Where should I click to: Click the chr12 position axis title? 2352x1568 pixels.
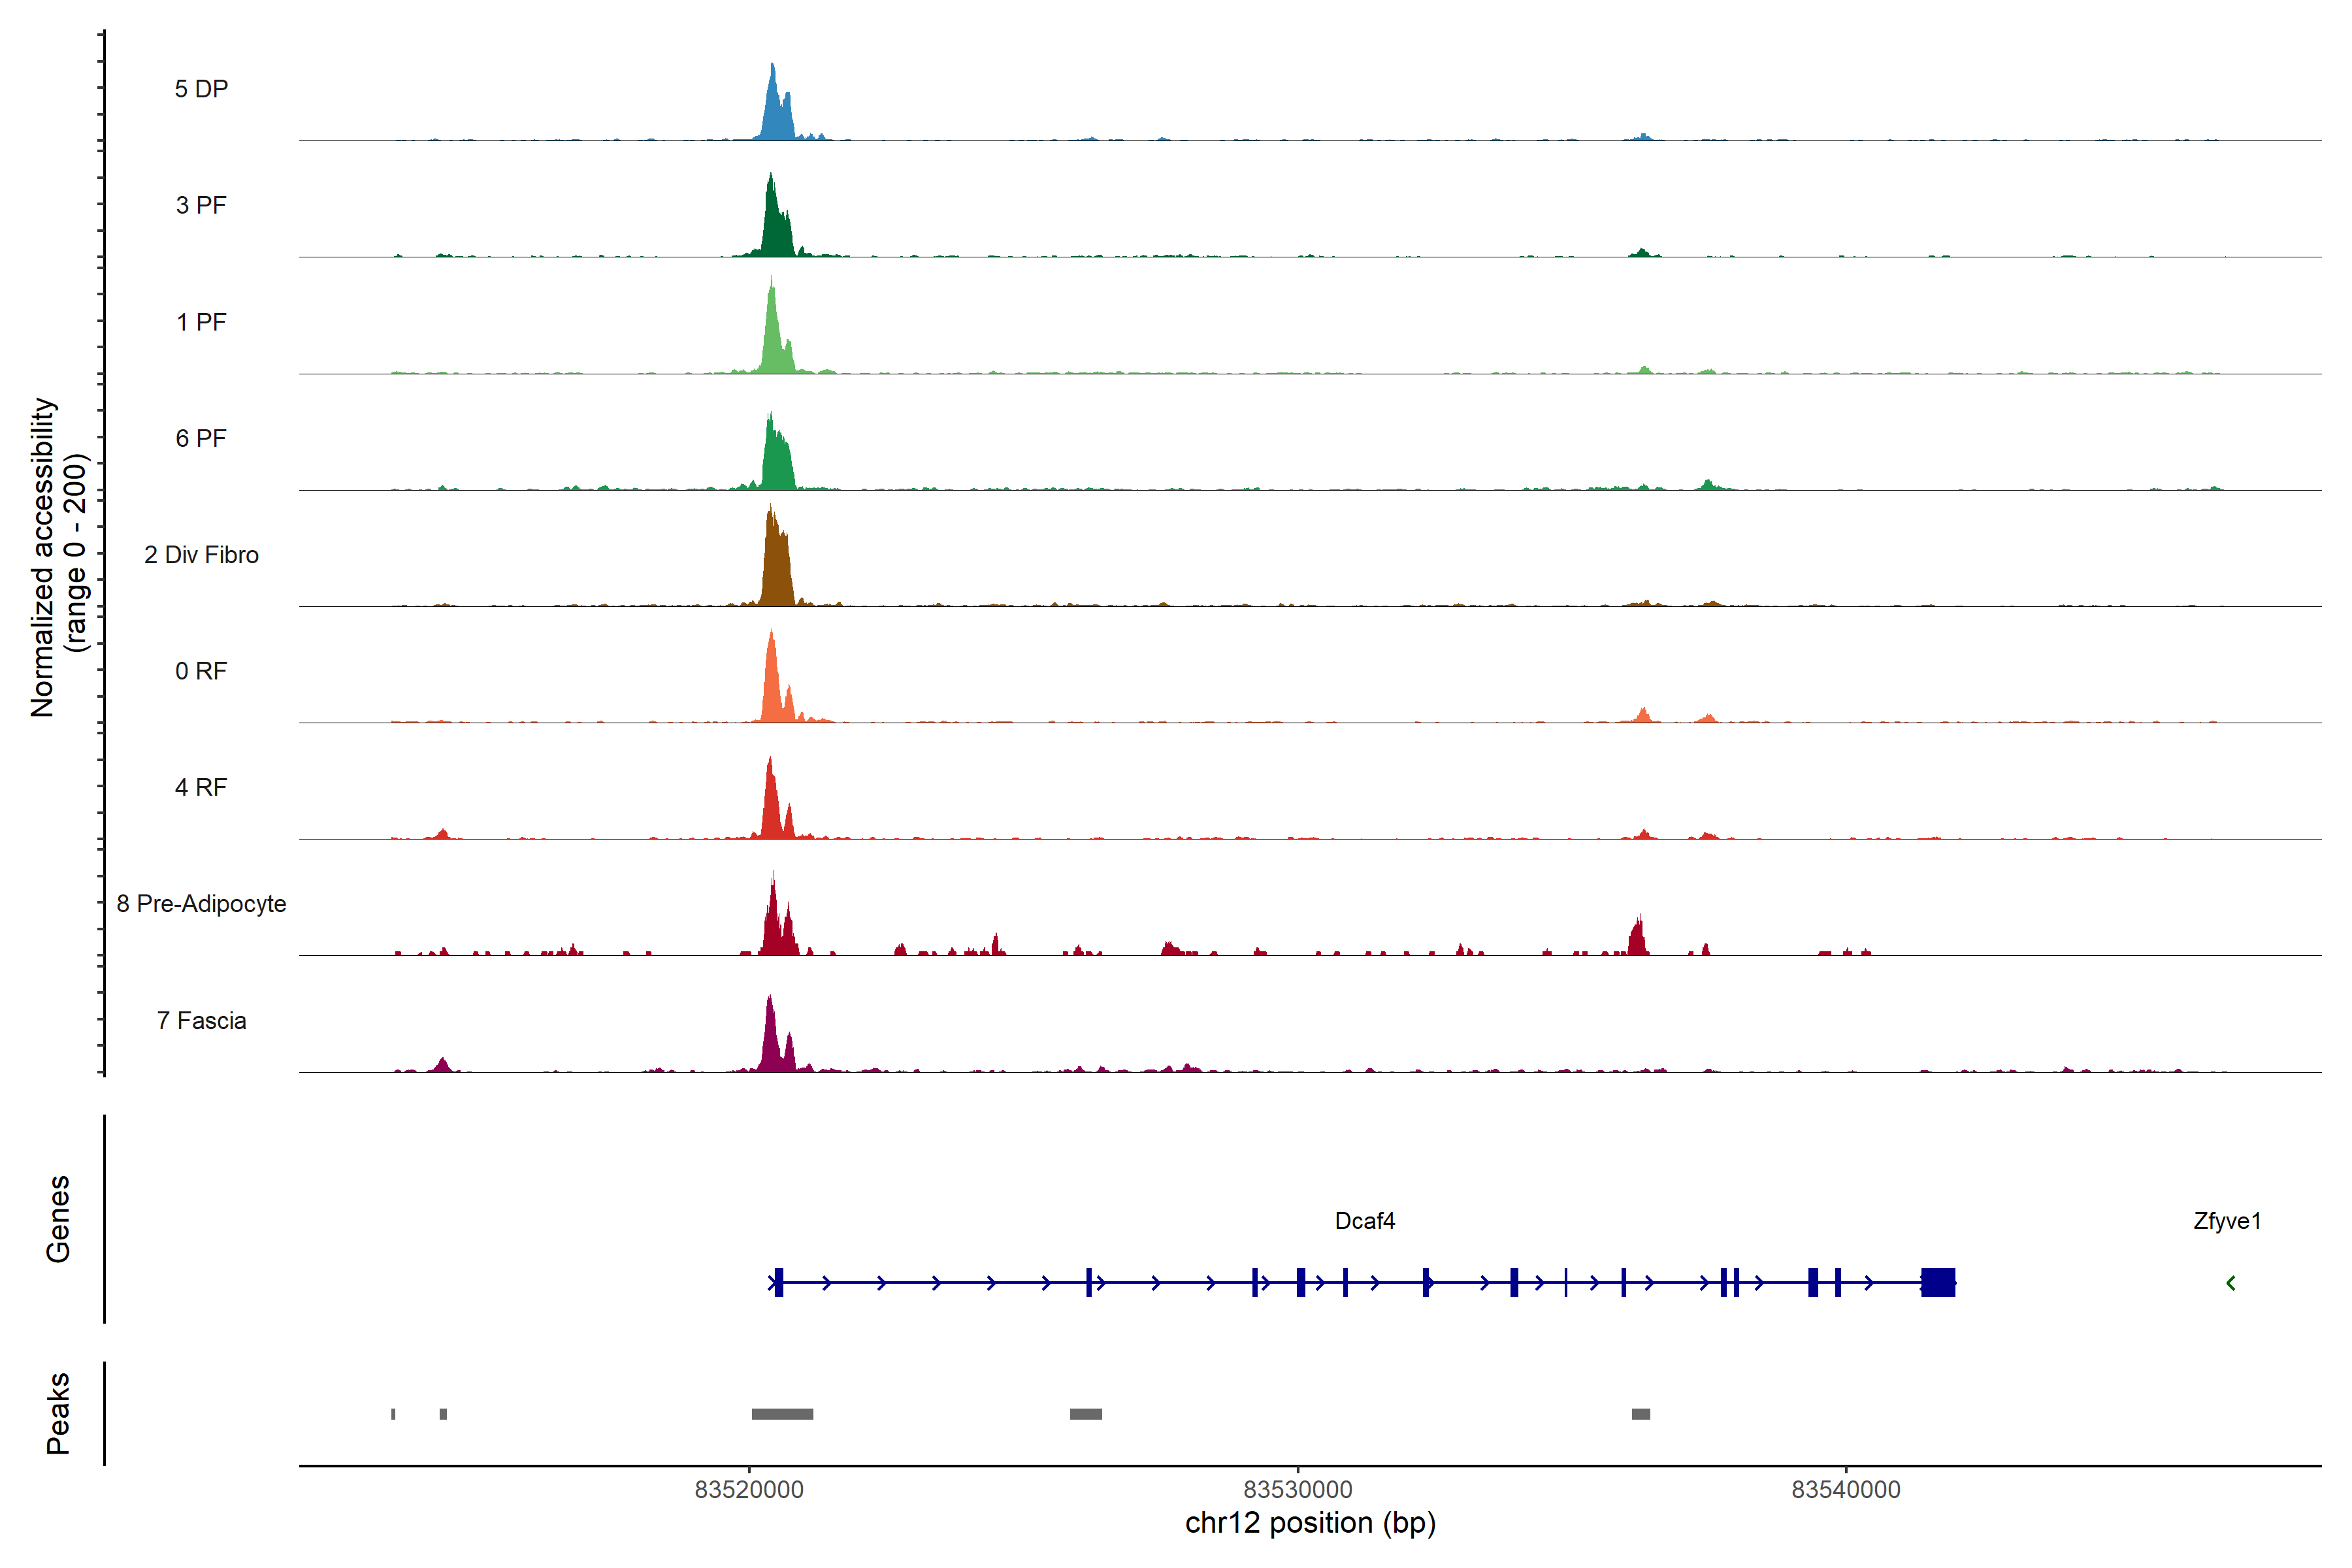tap(1310, 1523)
